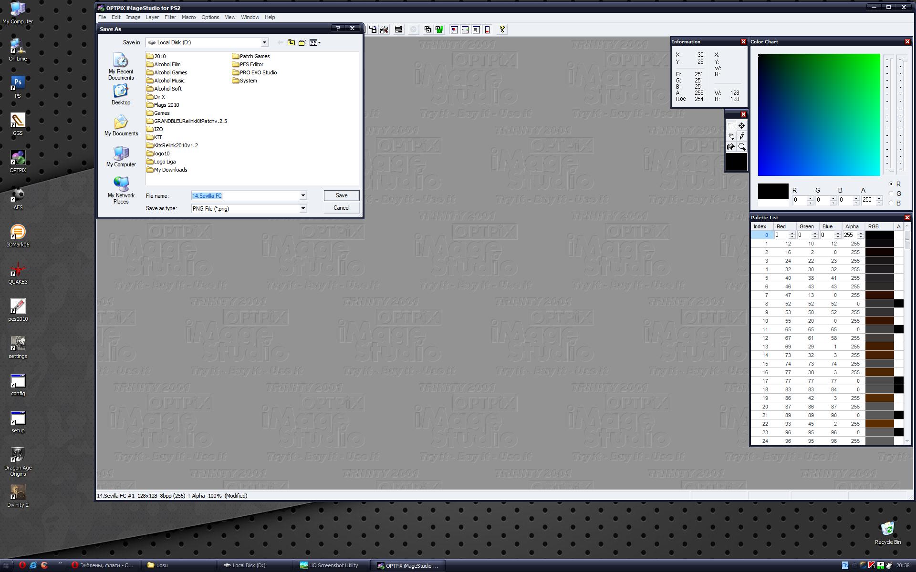Select the Patch Games folder
The height and width of the screenshot is (572, 916).
click(x=251, y=56)
